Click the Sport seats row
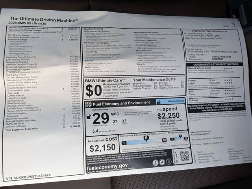252x189 pixels. [x=43, y=93]
